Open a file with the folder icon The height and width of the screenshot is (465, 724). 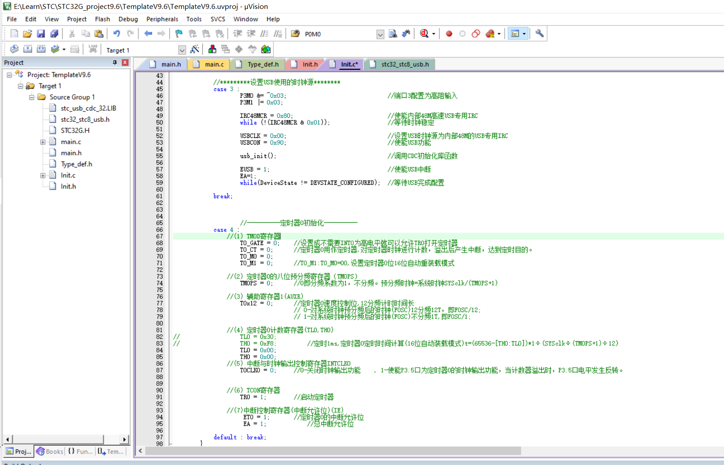[x=27, y=33]
